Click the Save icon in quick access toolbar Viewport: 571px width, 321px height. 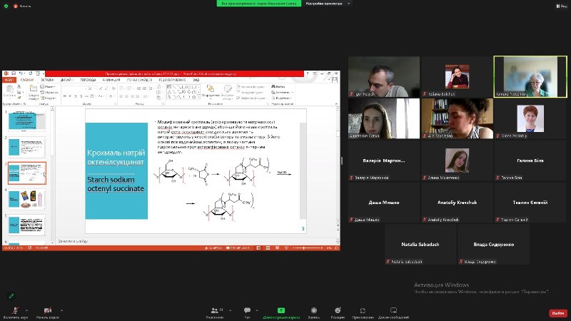[x=14, y=73]
